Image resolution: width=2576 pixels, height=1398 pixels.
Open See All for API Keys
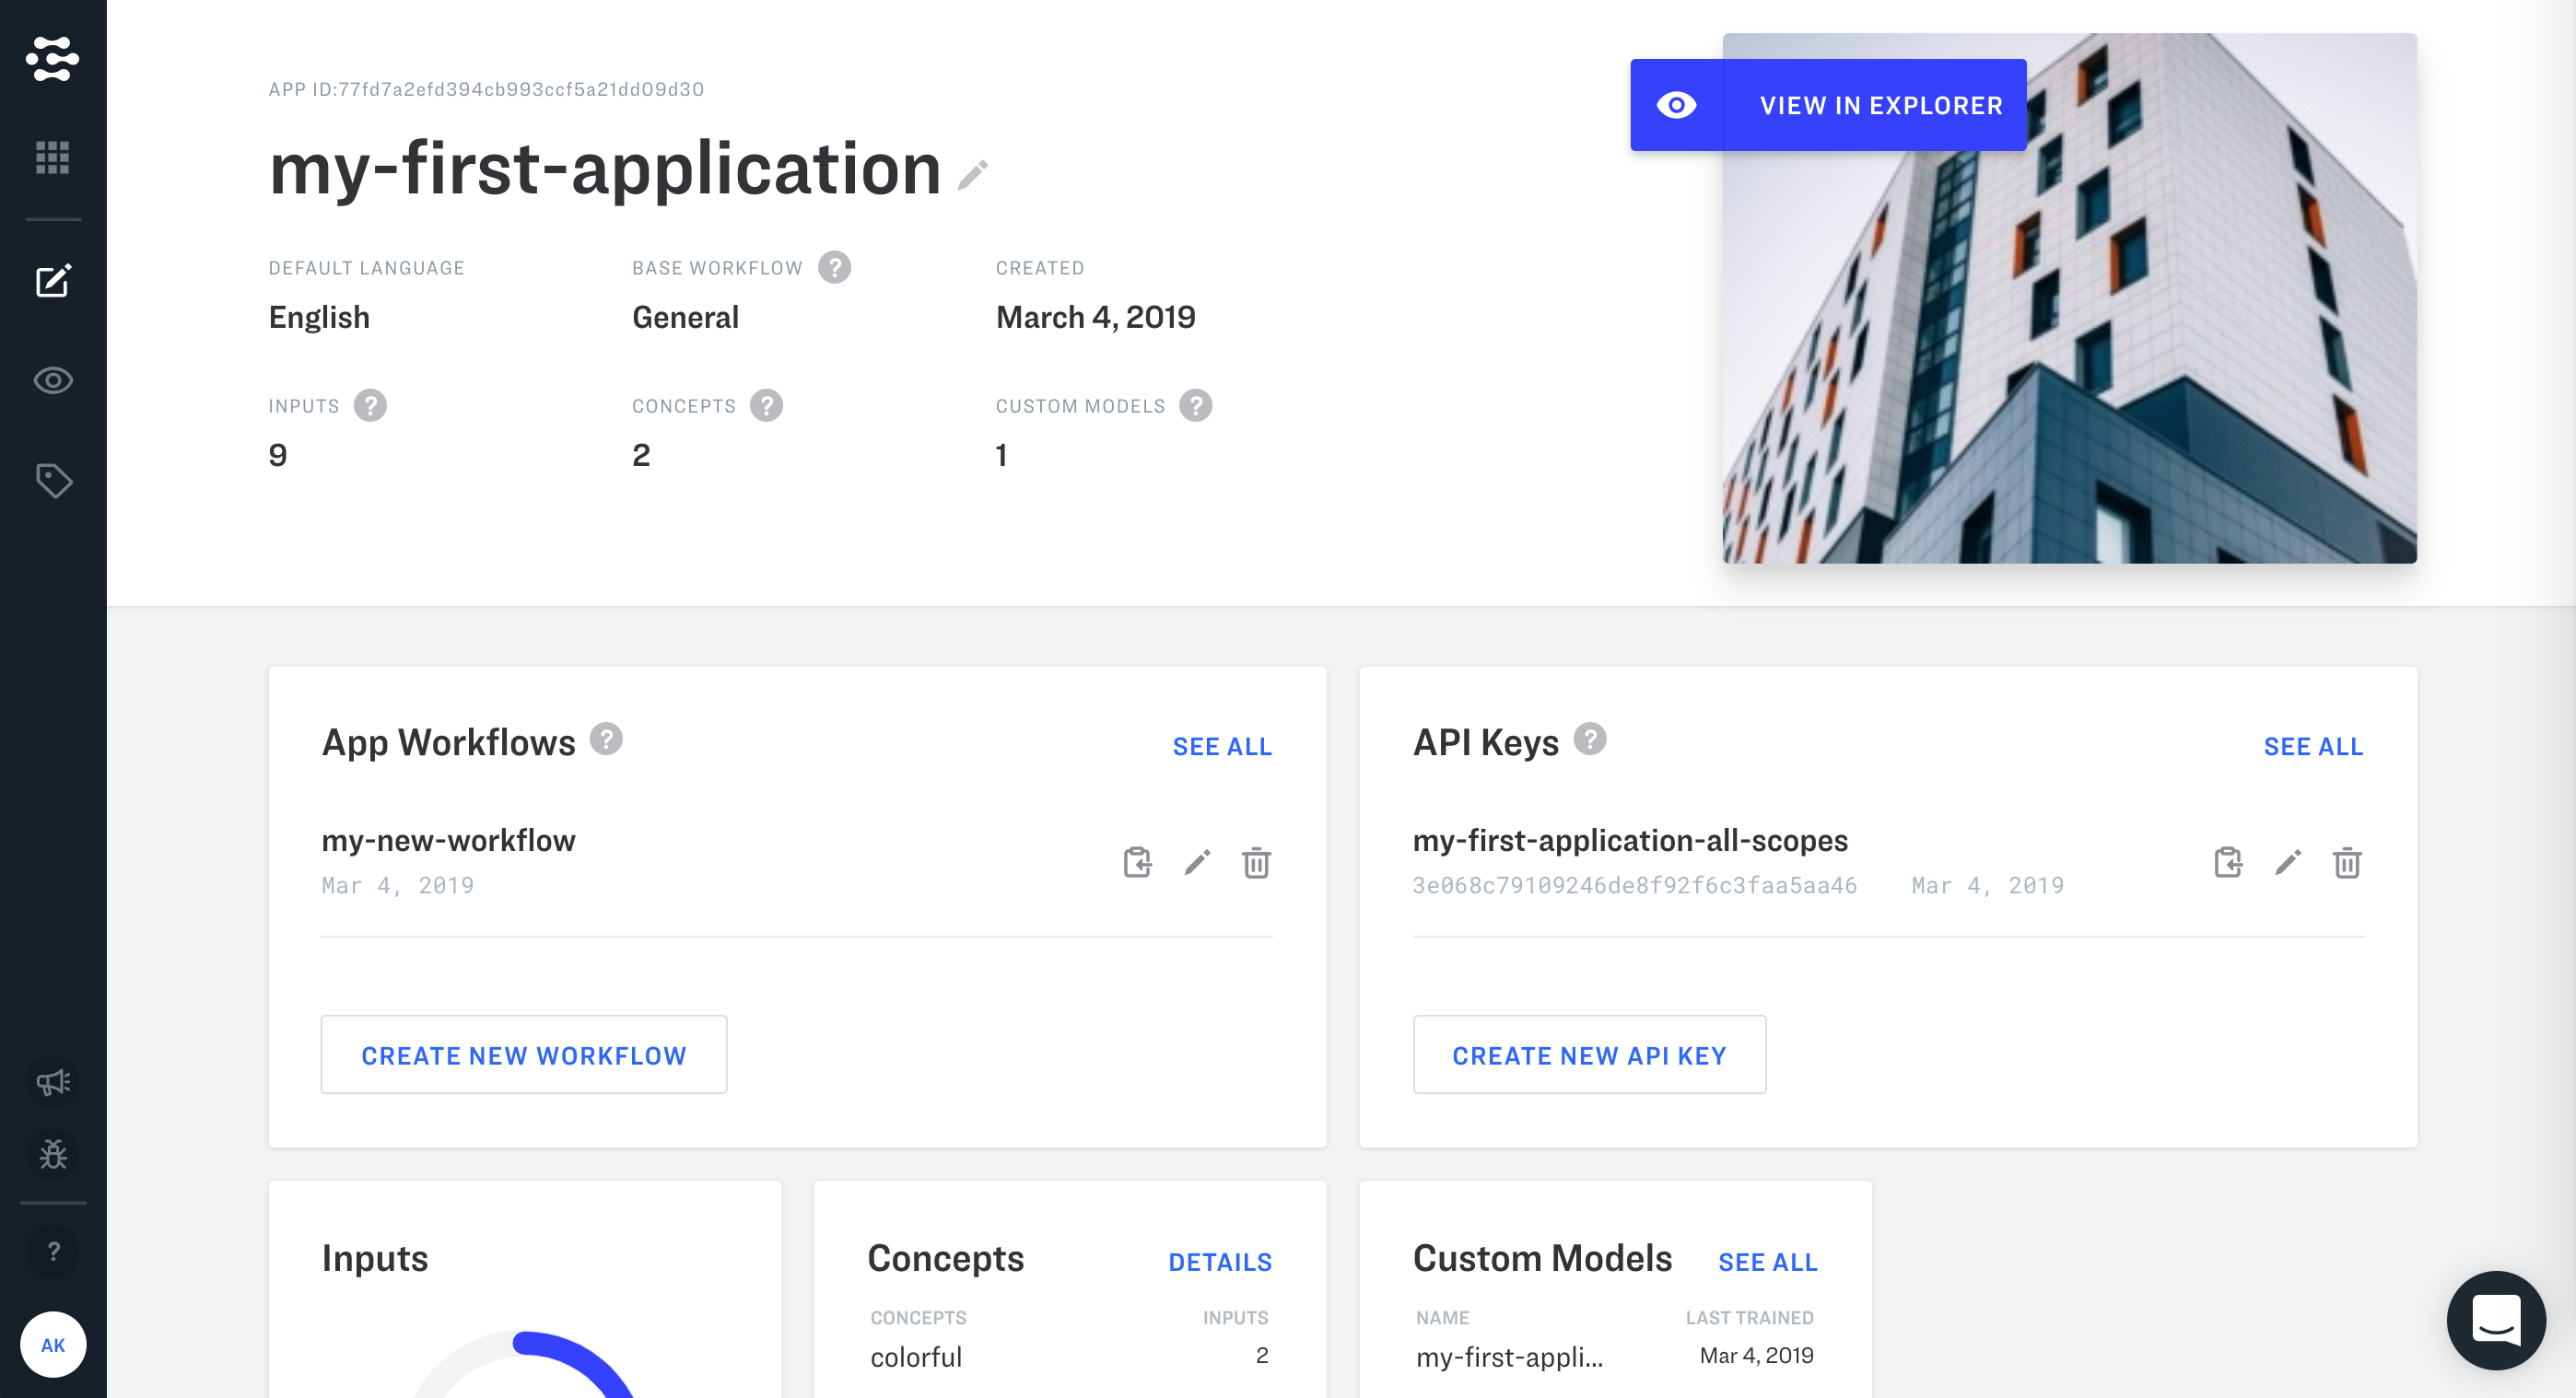[x=2312, y=747]
